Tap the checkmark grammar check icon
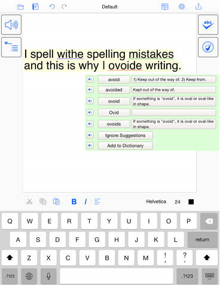Screen dimensions: 223x285 point(208,47)
